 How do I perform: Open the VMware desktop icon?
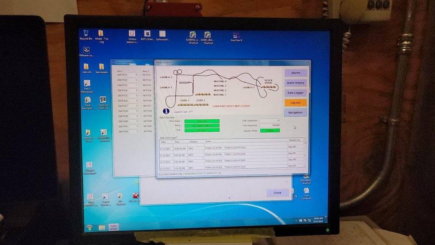tap(86, 50)
